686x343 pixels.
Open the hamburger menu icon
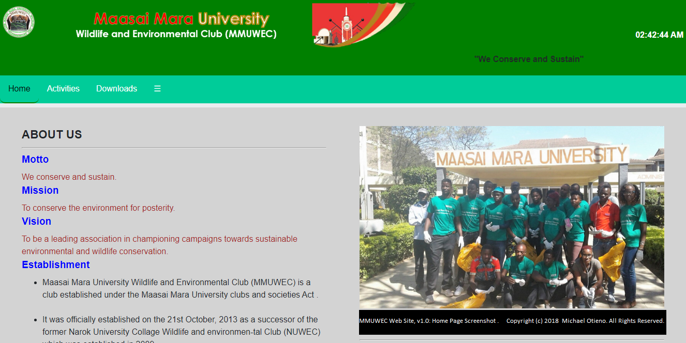click(x=157, y=89)
